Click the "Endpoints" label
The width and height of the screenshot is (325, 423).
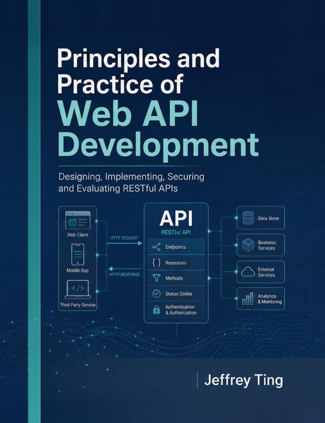pos(175,247)
